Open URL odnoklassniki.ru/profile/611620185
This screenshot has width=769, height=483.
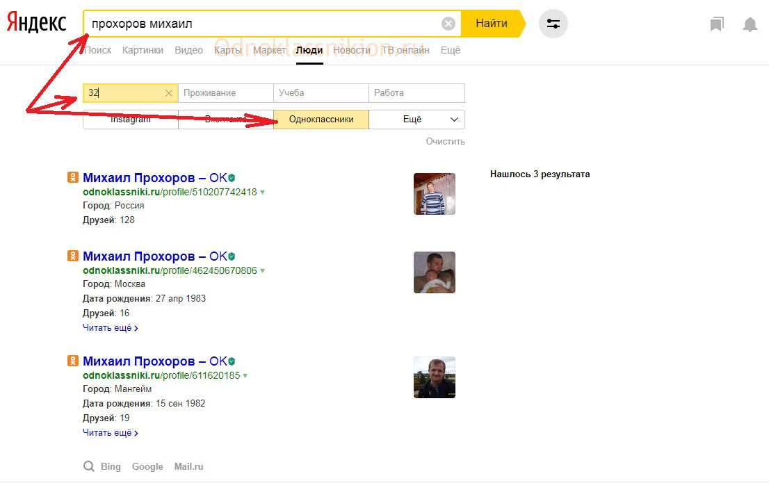point(161,375)
